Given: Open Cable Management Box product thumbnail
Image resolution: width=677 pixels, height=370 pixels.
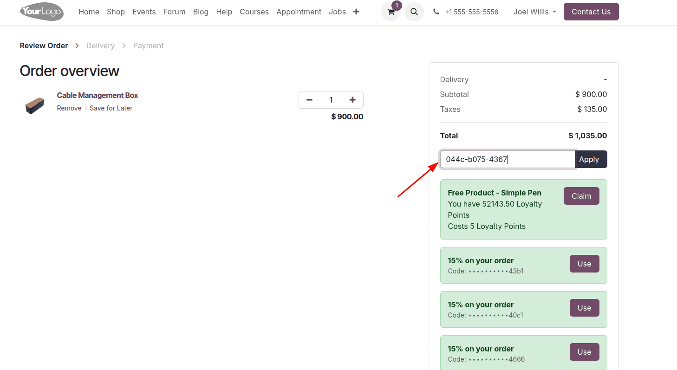Looking at the screenshot, I should [35, 105].
